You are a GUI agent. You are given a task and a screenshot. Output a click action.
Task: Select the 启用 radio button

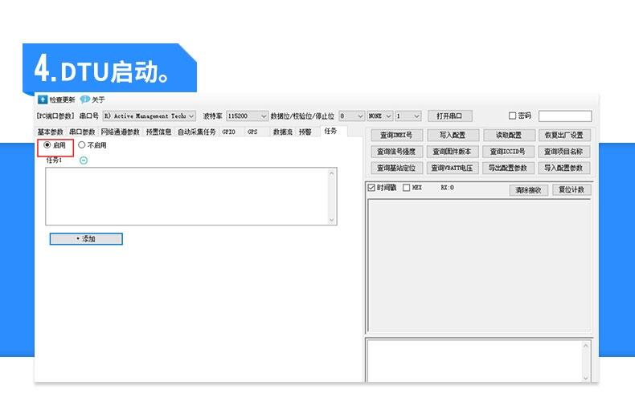(47, 145)
